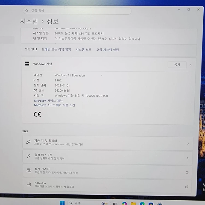Image resolution: width=205 pixels, height=205 pixels.
Task: Select feature pack value 1000.26100.315.0
Action: [96, 96]
